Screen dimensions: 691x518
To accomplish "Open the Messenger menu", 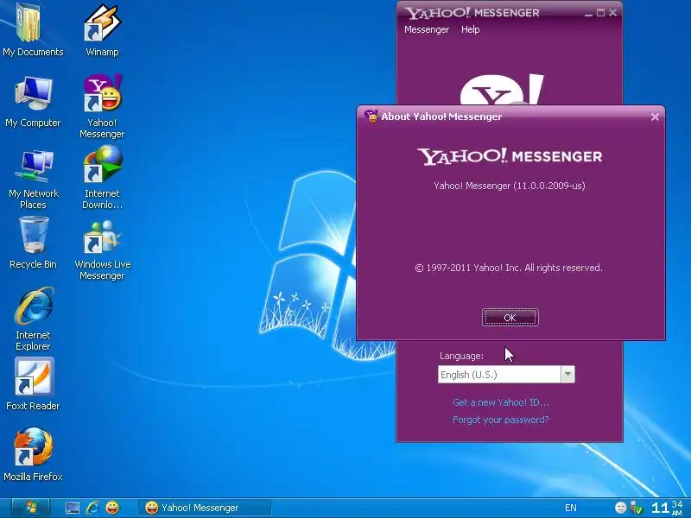I will (x=427, y=29).
